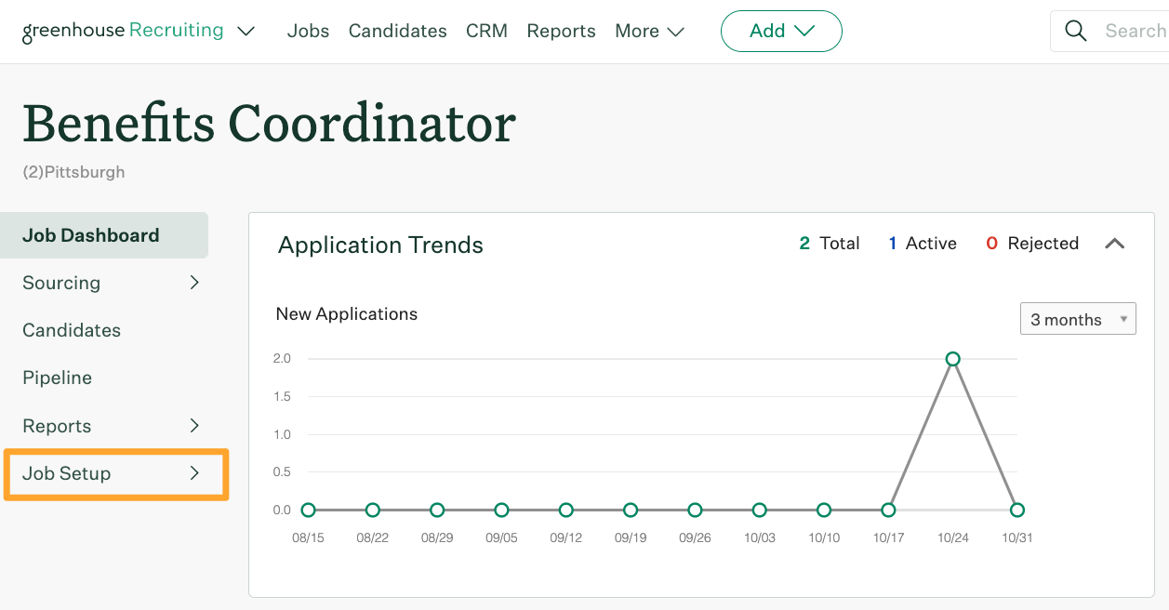This screenshot has width=1169, height=610.
Task: Switch to the CRM tab
Action: click(486, 31)
